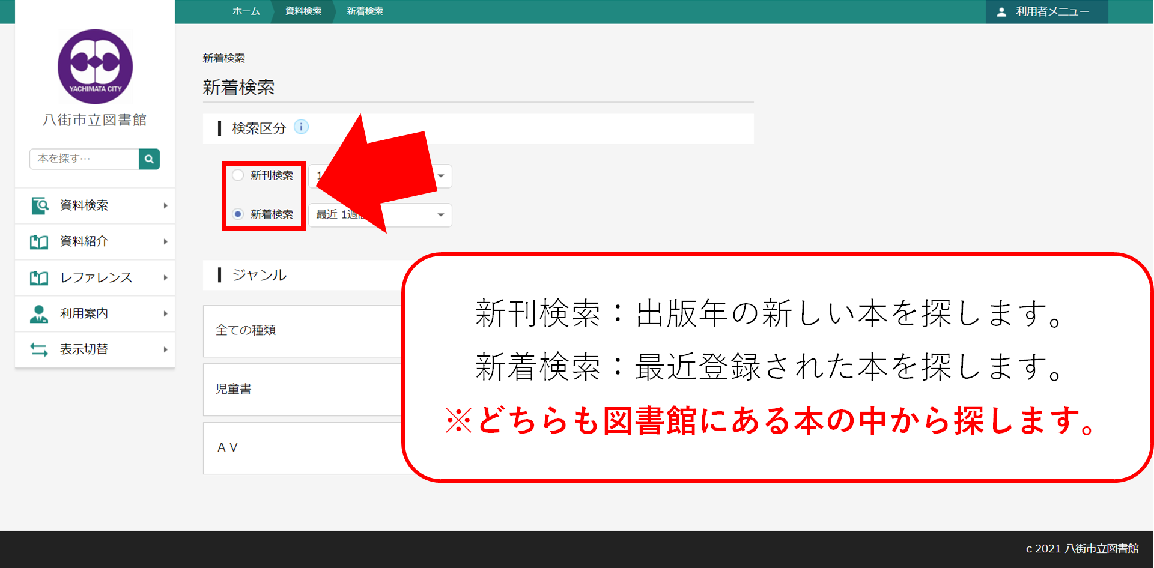Click the 資料検索 sidebar icon
The image size is (1154, 568).
click(x=40, y=205)
